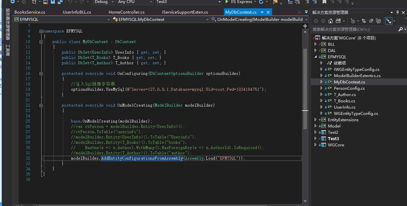Switch to the BooksService.cs tab
407x206 pixels.
pos(30,12)
